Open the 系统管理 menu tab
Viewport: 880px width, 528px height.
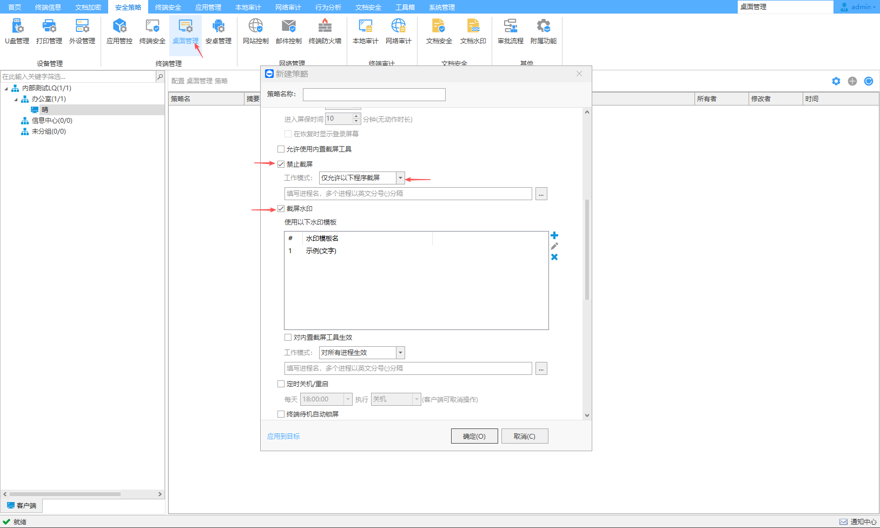pos(441,7)
